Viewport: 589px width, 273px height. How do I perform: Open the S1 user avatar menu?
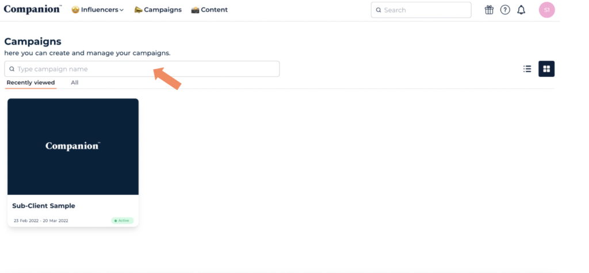click(x=546, y=10)
